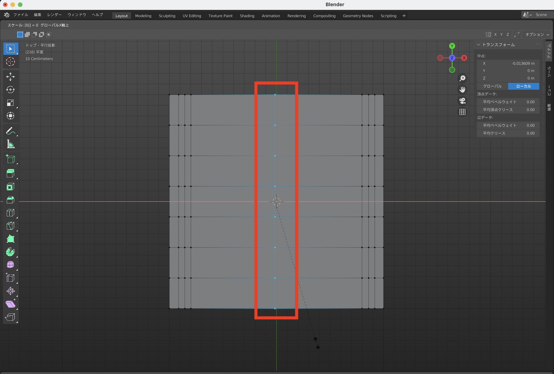Open the ファイル menu
The height and width of the screenshot is (374, 554).
pyautogui.click(x=21, y=15)
